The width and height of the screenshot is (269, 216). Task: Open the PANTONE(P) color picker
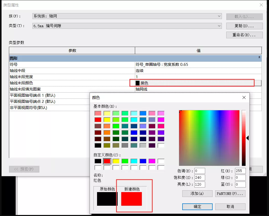(230, 194)
